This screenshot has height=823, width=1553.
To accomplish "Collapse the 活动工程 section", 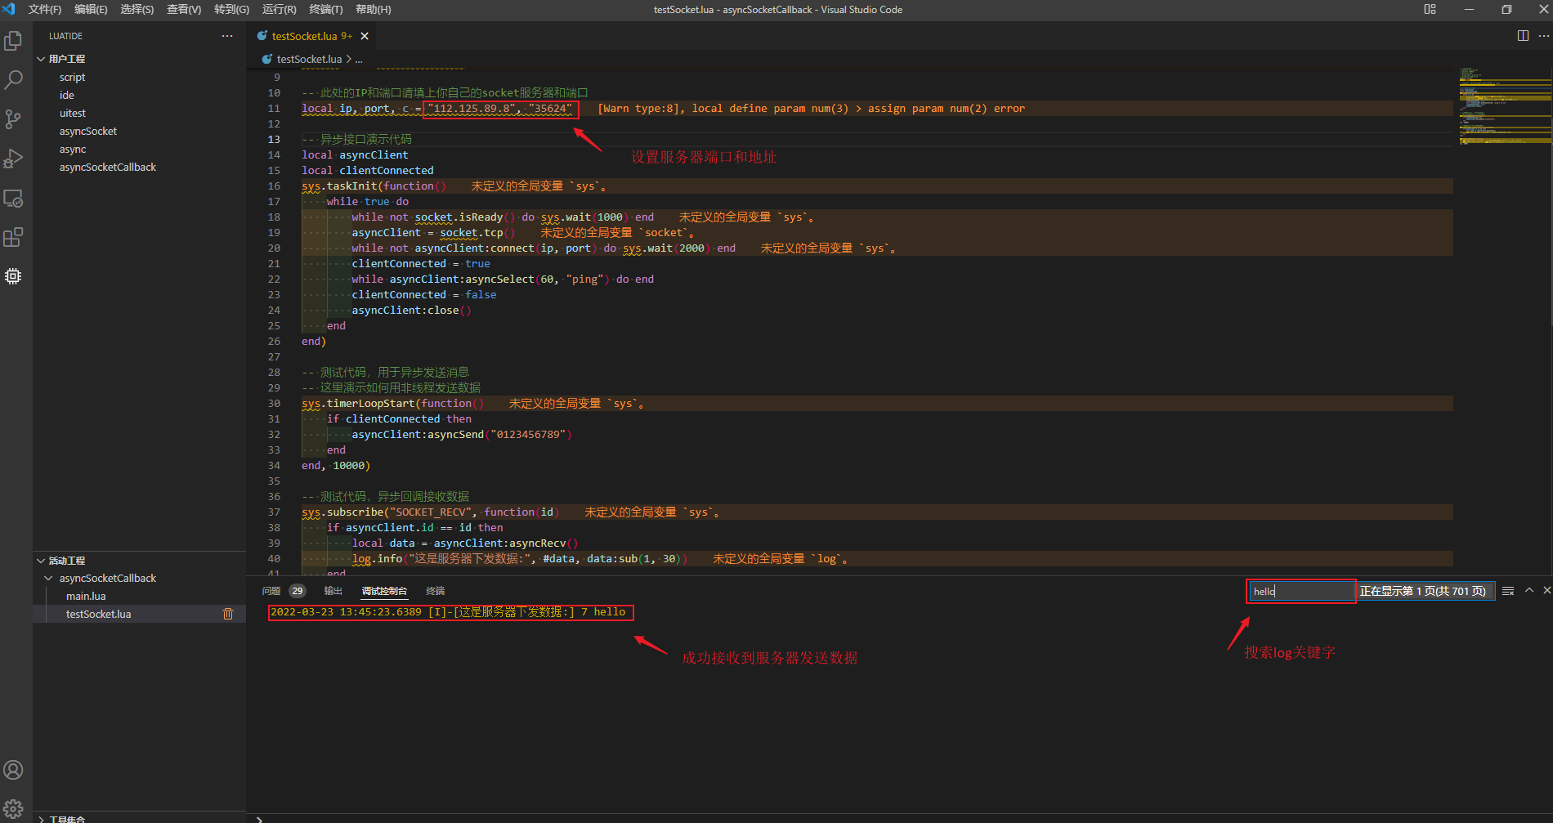I will coord(41,561).
